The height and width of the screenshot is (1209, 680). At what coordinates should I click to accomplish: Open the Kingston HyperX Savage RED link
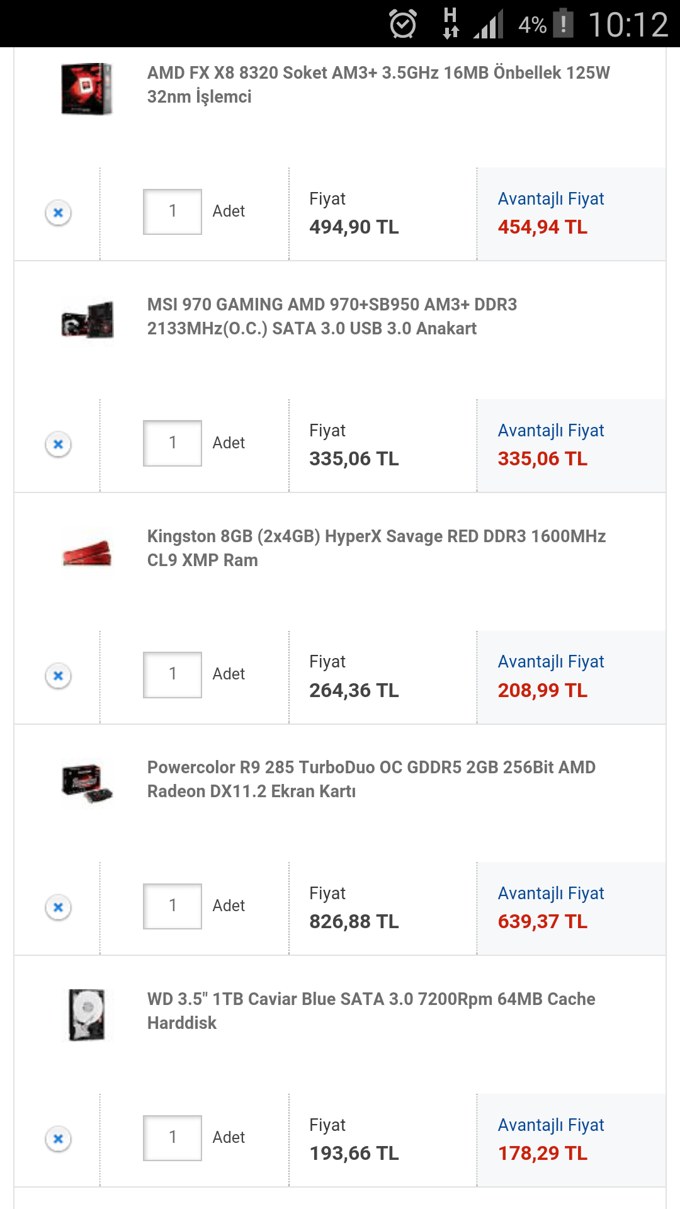(x=376, y=548)
